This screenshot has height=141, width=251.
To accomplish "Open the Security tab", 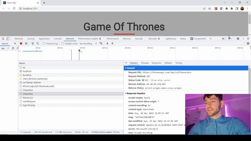I will tap(139, 39).
